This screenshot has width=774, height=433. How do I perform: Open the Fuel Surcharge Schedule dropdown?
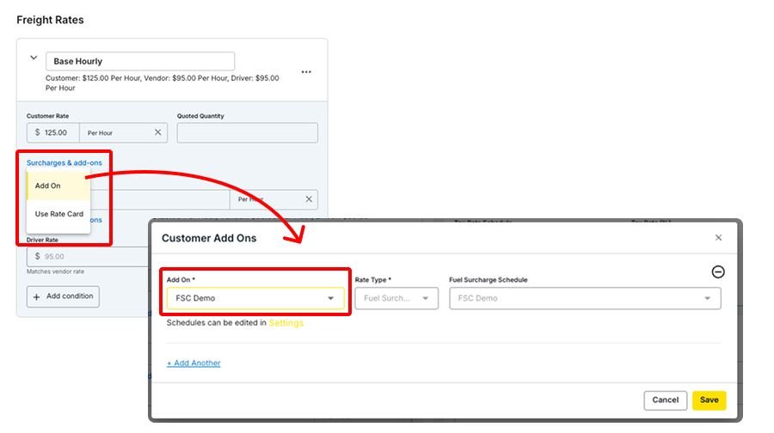coord(585,298)
